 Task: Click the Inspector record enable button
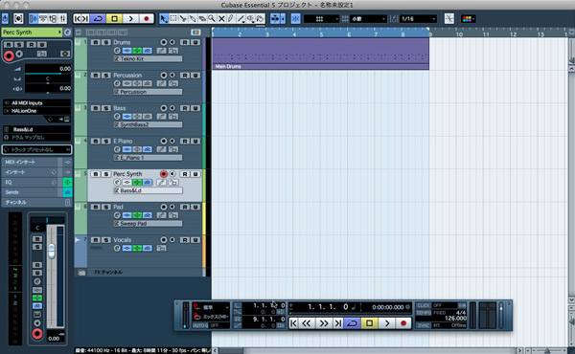[9, 55]
